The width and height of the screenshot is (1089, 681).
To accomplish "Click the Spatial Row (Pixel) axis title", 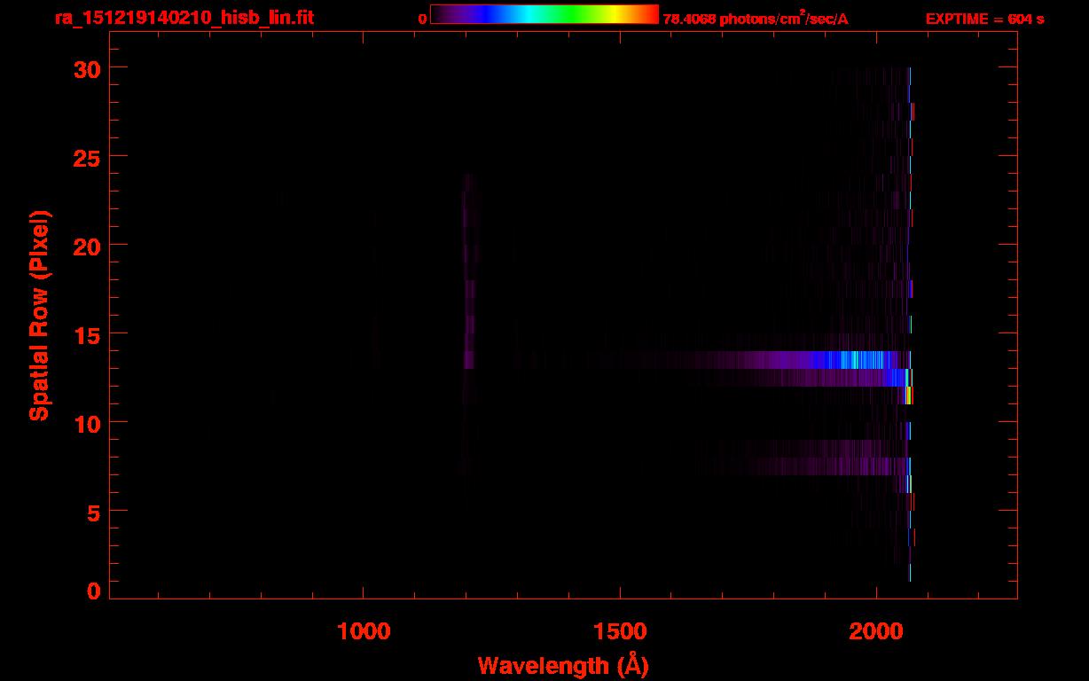I will coord(39,316).
